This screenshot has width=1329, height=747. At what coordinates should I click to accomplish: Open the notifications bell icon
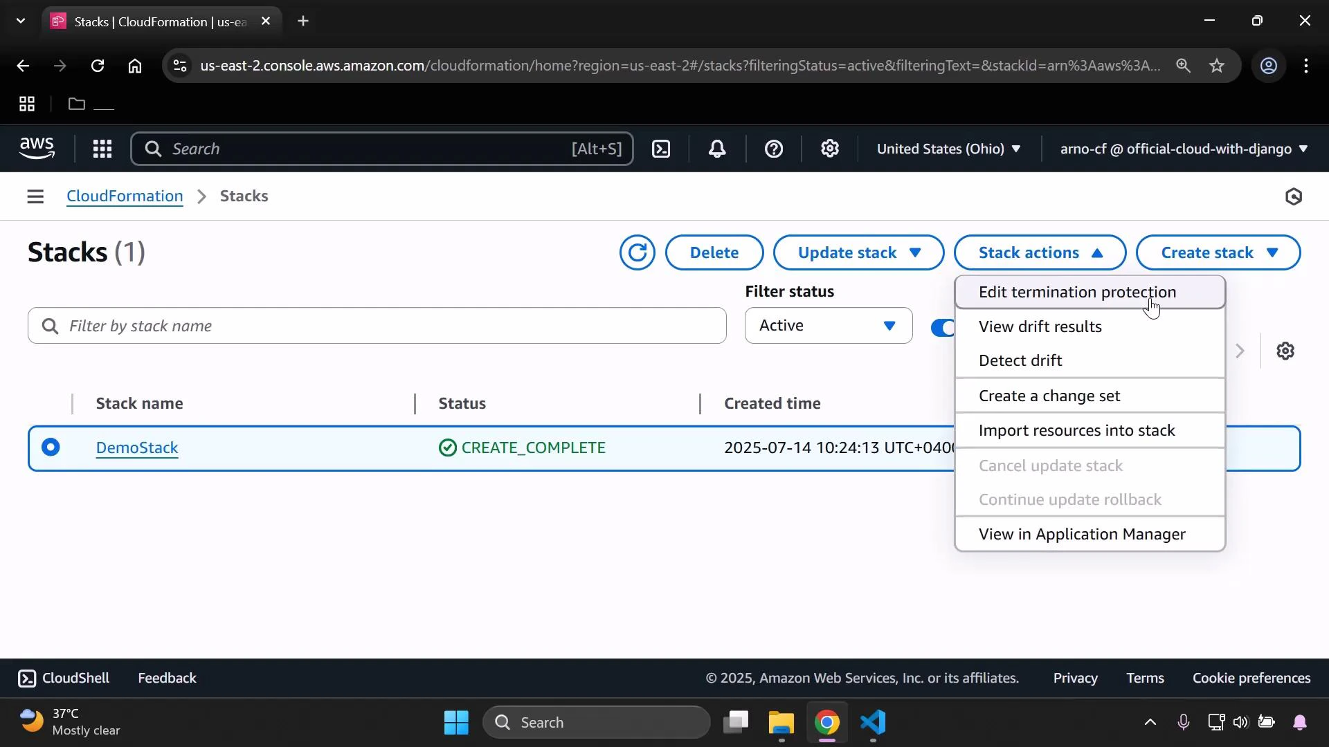click(717, 149)
